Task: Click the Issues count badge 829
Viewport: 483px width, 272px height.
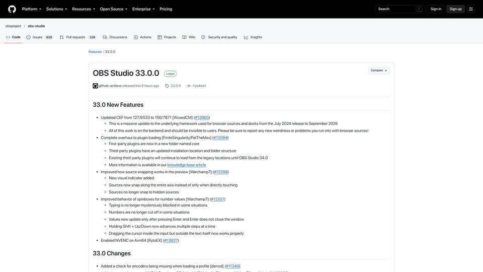Action: coord(49,37)
